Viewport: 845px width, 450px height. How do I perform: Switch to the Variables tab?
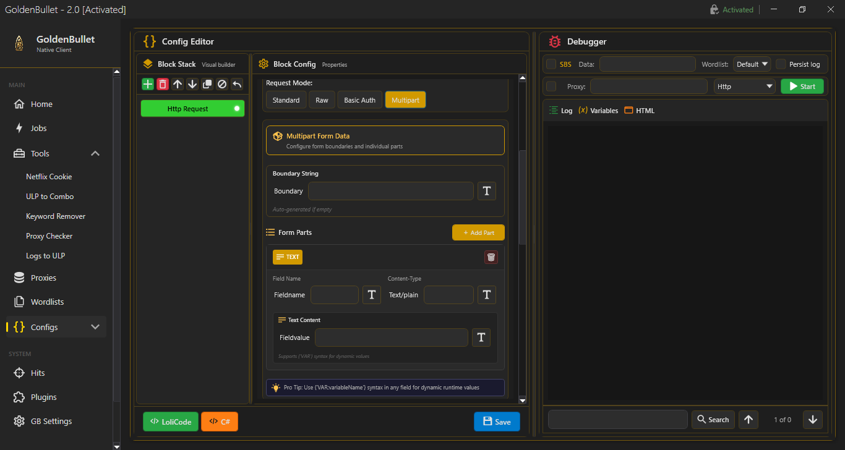click(598, 111)
